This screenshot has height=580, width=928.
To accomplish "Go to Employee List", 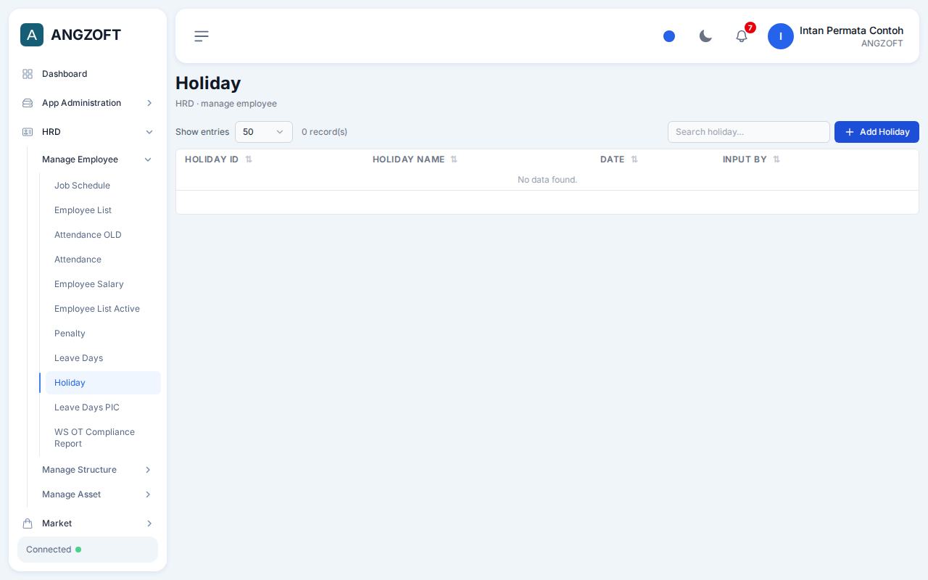I will (x=103, y=210).
